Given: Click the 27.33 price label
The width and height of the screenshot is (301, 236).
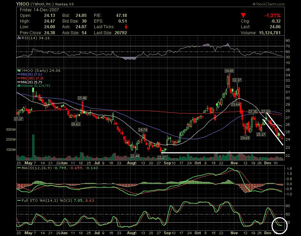Looking at the screenshot, I should pos(266,112).
